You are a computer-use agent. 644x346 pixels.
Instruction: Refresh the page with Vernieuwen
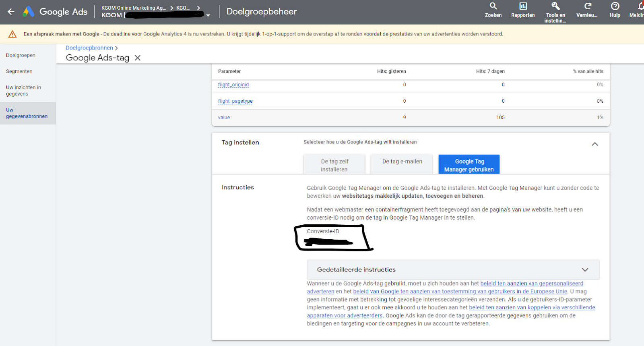click(587, 10)
